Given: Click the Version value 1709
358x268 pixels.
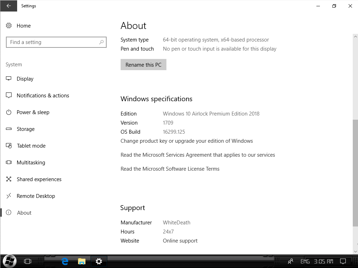Looking at the screenshot, I should coord(168,123).
